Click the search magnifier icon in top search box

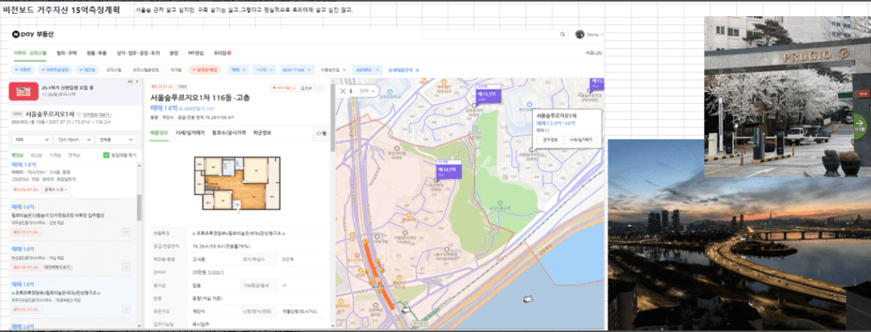(x=563, y=35)
